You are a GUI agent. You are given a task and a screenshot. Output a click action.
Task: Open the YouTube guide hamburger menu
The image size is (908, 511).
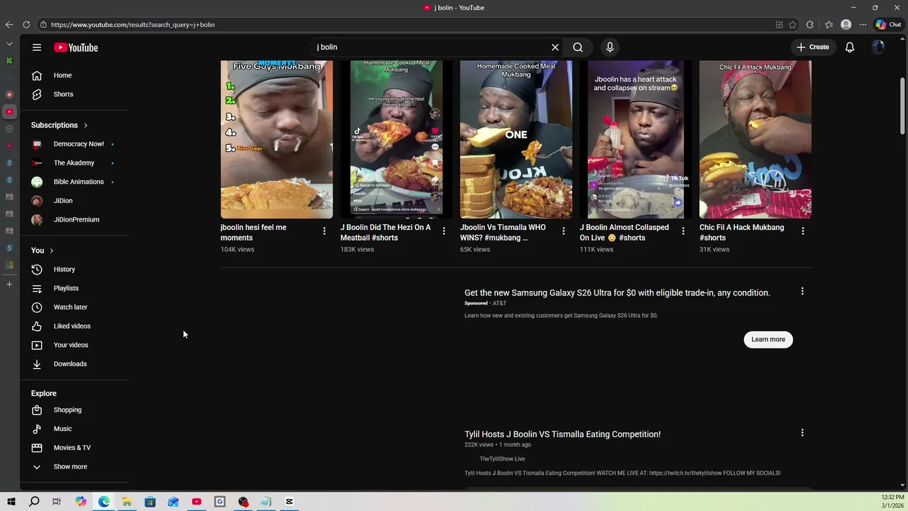click(x=37, y=48)
